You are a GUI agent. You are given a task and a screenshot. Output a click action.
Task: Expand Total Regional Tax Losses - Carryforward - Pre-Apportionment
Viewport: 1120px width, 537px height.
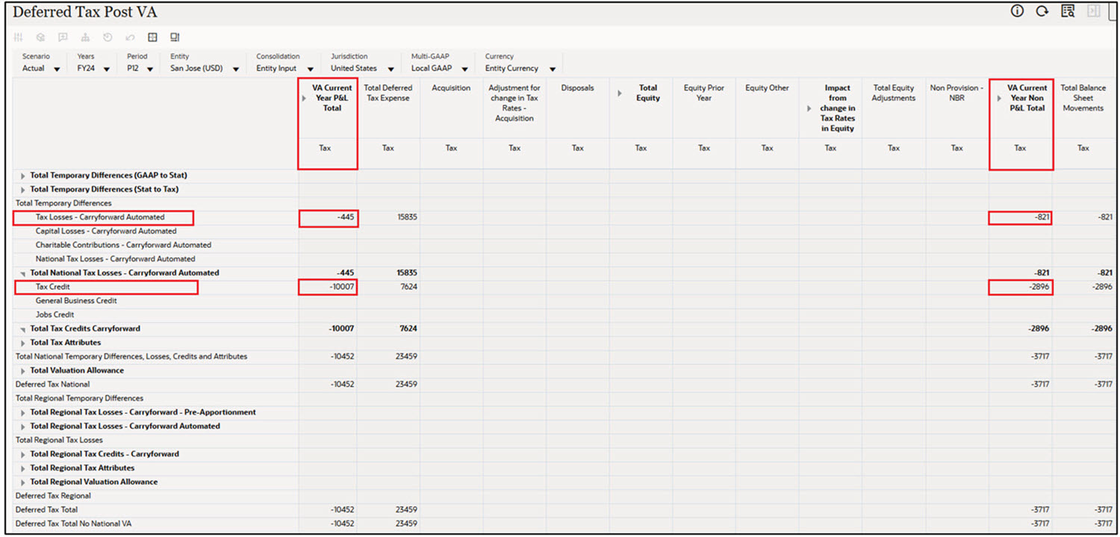pyautogui.click(x=23, y=412)
